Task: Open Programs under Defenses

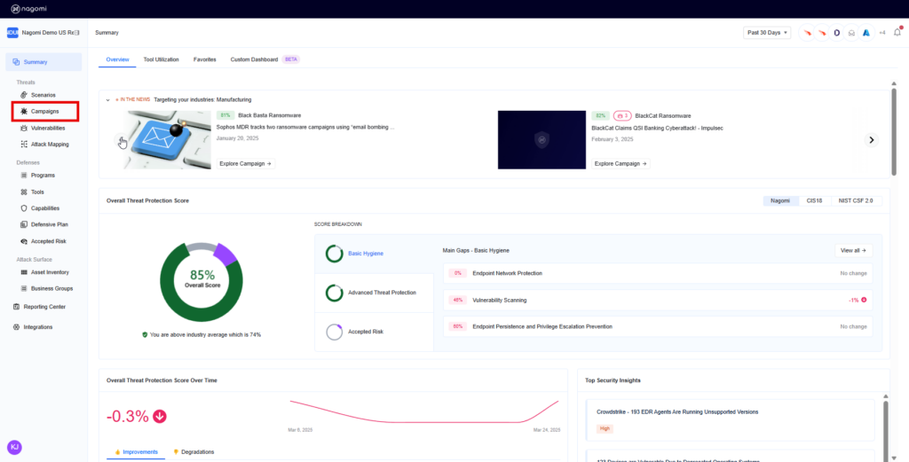Action: click(x=43, y=176)
